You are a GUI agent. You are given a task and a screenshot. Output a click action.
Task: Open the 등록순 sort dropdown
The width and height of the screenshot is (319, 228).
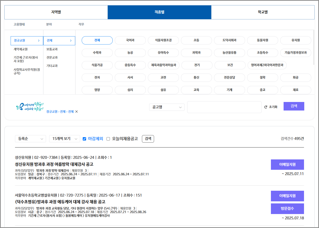pyautogui.click(x=30, y=139)
